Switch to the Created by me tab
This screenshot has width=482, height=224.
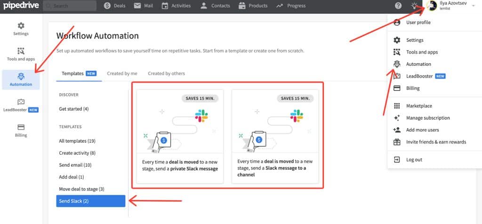click(x=122, y=73)
